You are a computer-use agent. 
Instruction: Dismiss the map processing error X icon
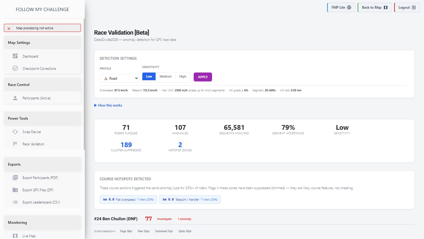pos(9,28)
